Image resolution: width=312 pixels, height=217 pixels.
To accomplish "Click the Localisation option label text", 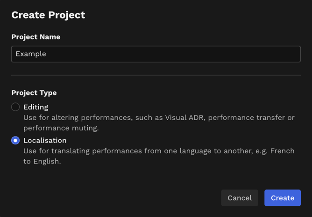I will [45, 141].
